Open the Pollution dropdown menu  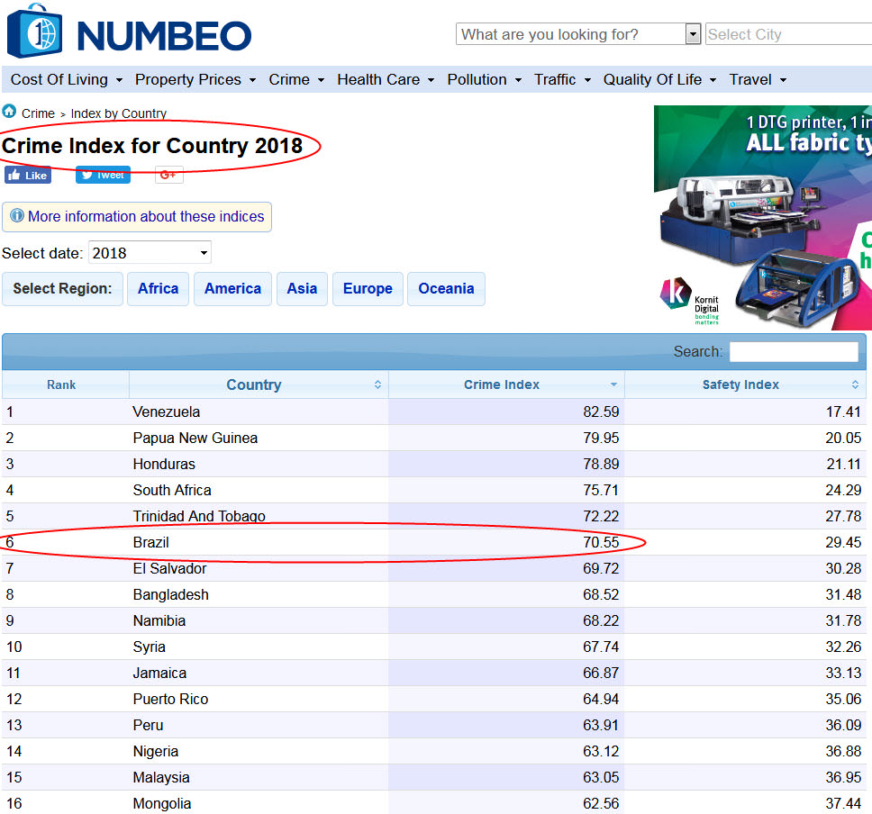[484, 79]
